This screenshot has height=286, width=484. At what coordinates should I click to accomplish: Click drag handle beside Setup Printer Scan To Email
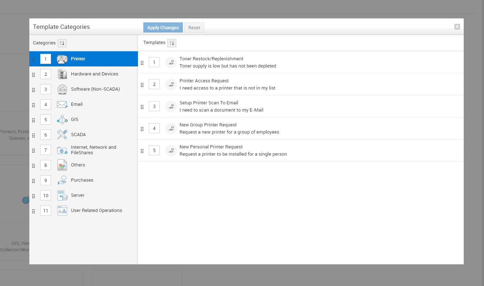click(x=142, y=107)
